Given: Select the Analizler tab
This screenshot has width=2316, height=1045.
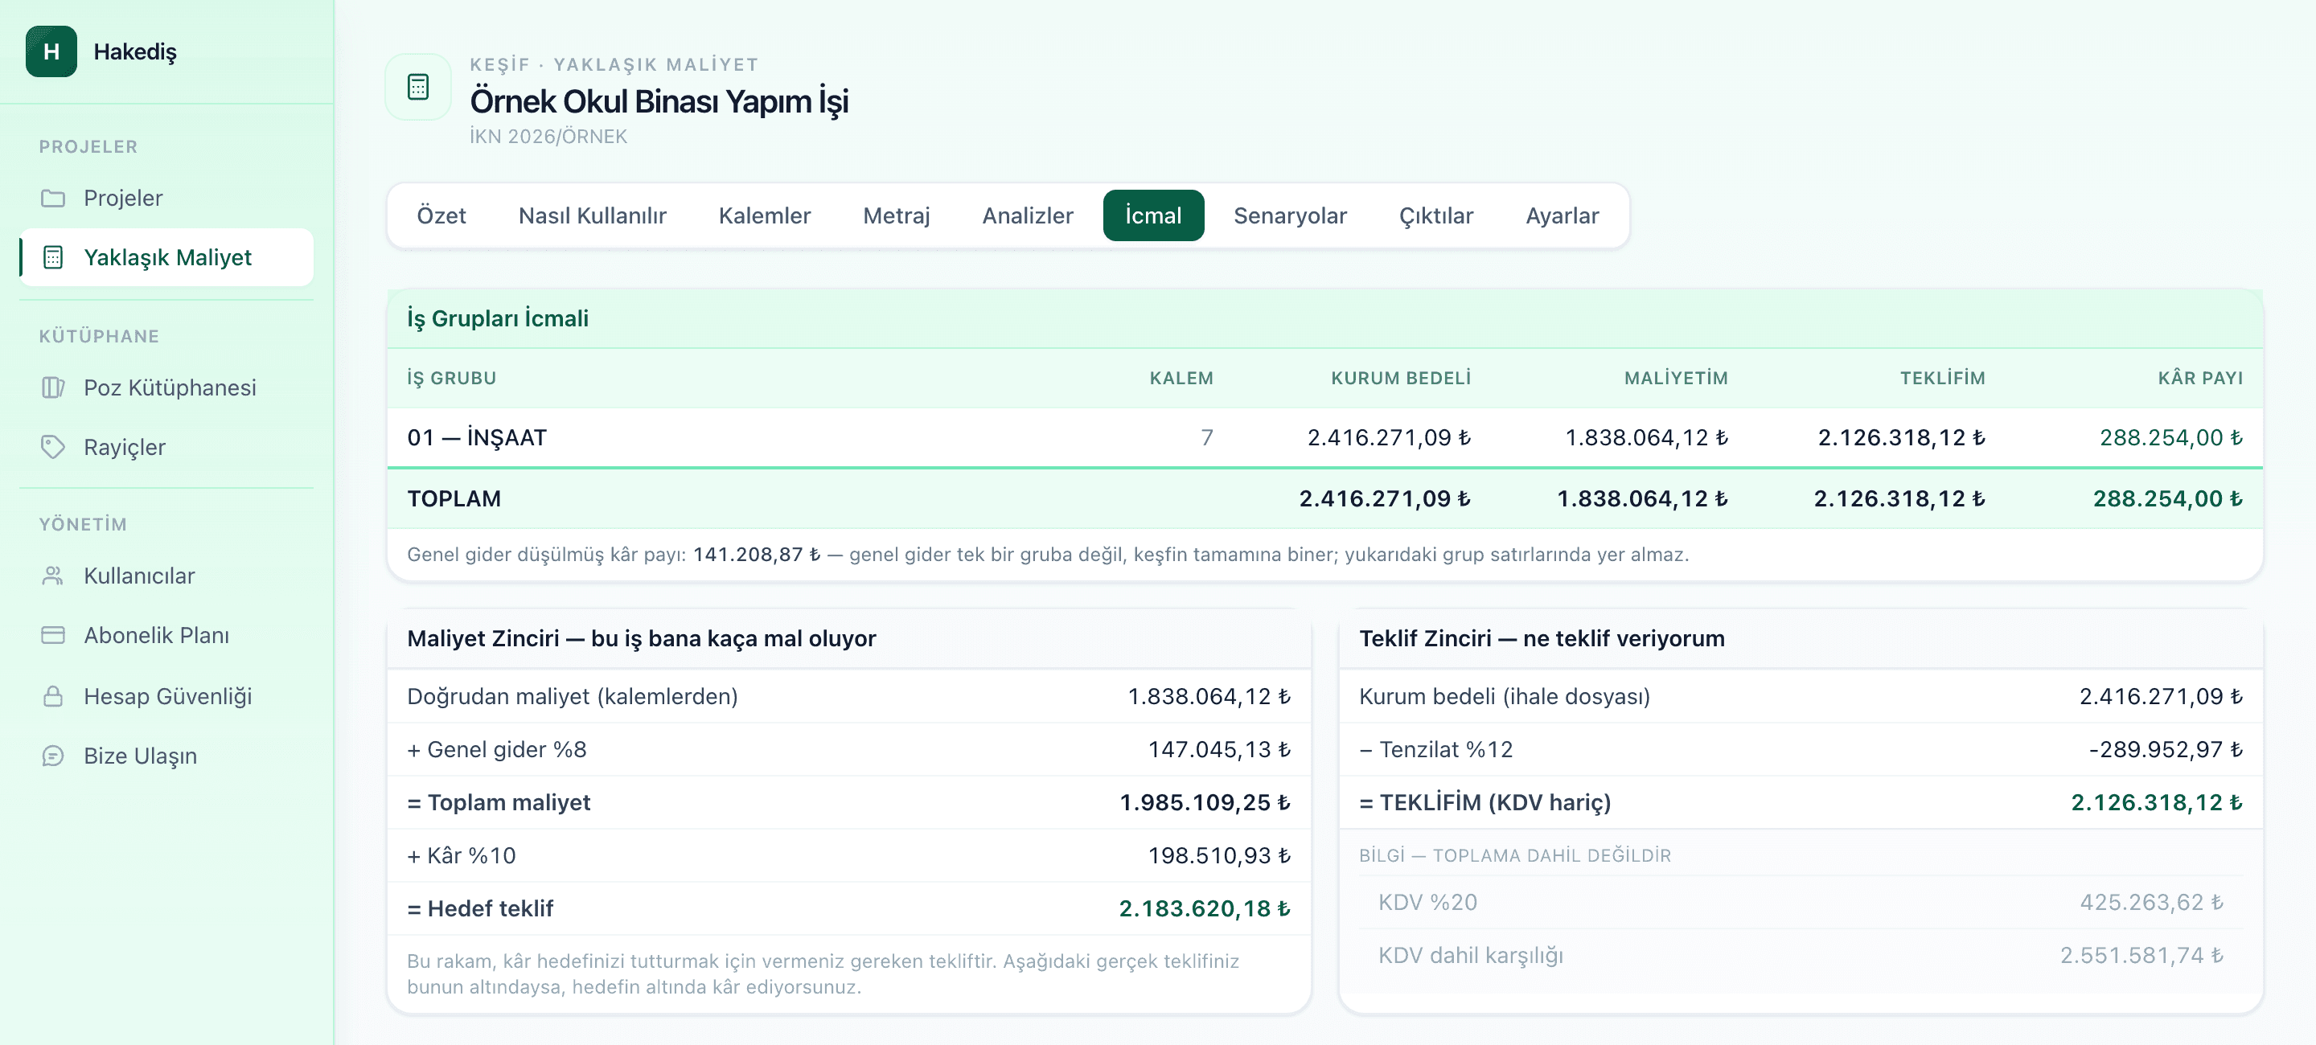Looking at the screenshot, I should [x=1028, y=215].
